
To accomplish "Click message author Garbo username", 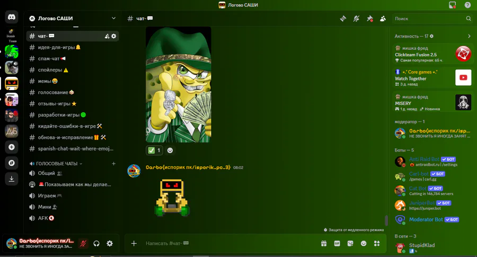I will 188,167.
